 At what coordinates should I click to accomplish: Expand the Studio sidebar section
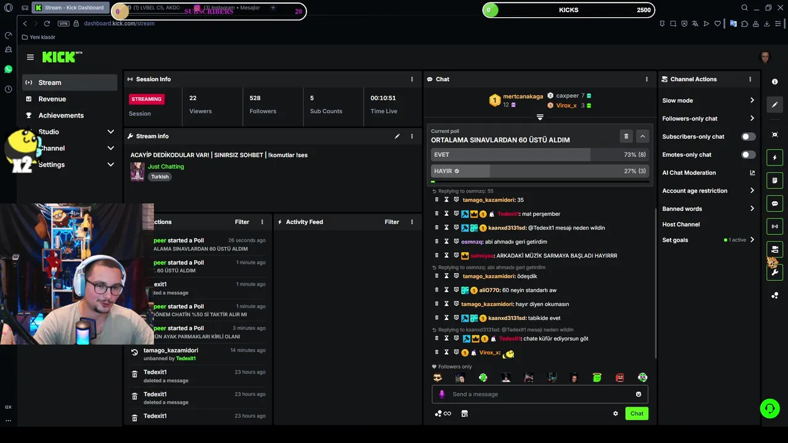coord(111,132)
